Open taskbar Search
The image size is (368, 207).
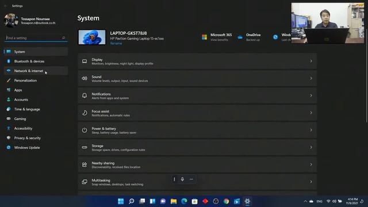[x=132, y=201]
